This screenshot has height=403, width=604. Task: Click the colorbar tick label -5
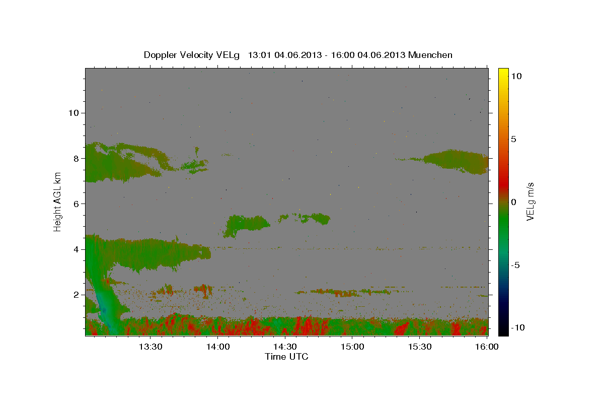[515, 265]
